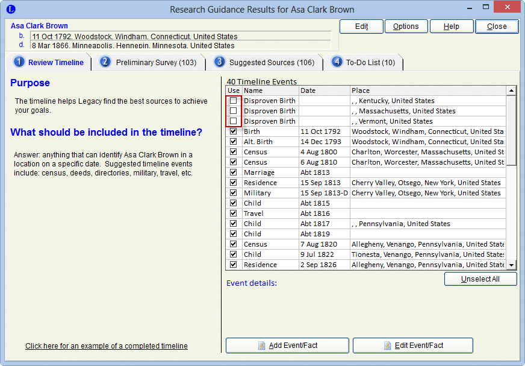525x366 pixels.
Task: Click the number 2 Preliminary Survey step icon
Action: tap(105, 62)
